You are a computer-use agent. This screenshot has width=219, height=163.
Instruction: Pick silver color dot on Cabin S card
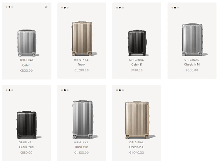click(123, 7)
